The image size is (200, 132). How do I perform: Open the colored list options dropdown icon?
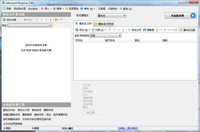(x=158, y=30)
